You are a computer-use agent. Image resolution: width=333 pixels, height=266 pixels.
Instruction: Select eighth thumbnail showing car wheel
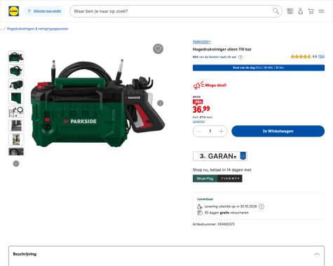[16, 151]
